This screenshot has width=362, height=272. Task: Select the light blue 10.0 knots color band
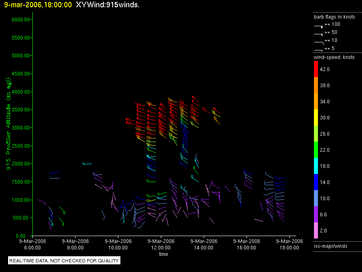(316, 198)
